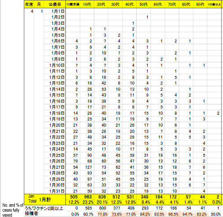The width and height of the screenshot is (223, 217).
Task: Click the Jan Total label
Action: pos(32,198)
